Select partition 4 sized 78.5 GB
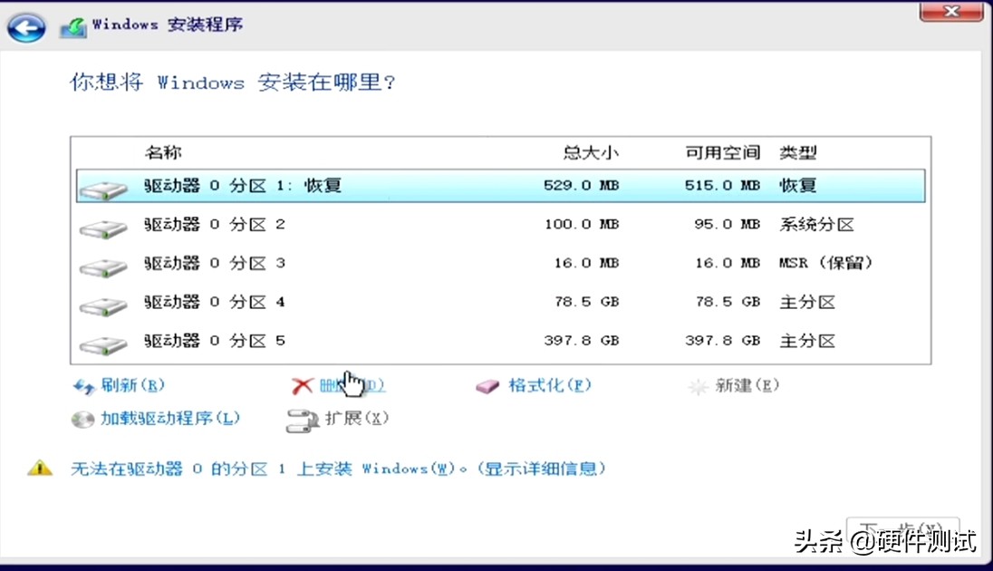The width and height of the screenshot is (993, 571). pyautogui.click(x=362, y=302)
